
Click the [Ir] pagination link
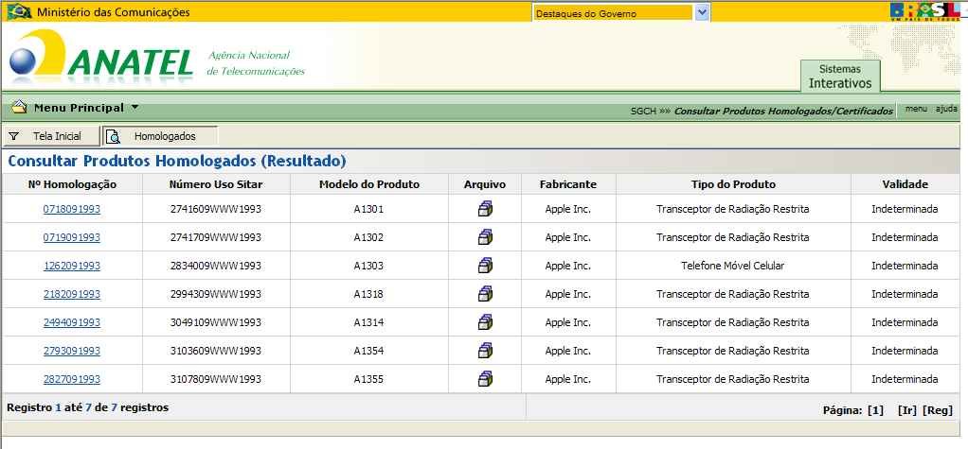(x=906, y=411)
